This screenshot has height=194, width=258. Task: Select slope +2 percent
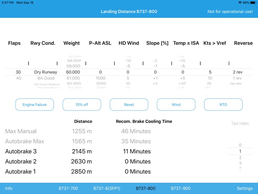[155, 84]
